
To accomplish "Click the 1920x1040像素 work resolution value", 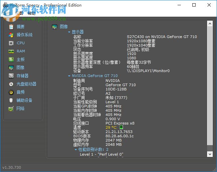I will (x=141, y=46).
